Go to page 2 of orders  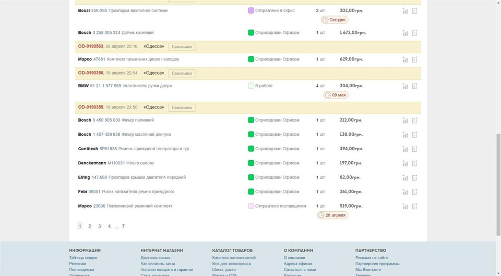tap(90, 226)
